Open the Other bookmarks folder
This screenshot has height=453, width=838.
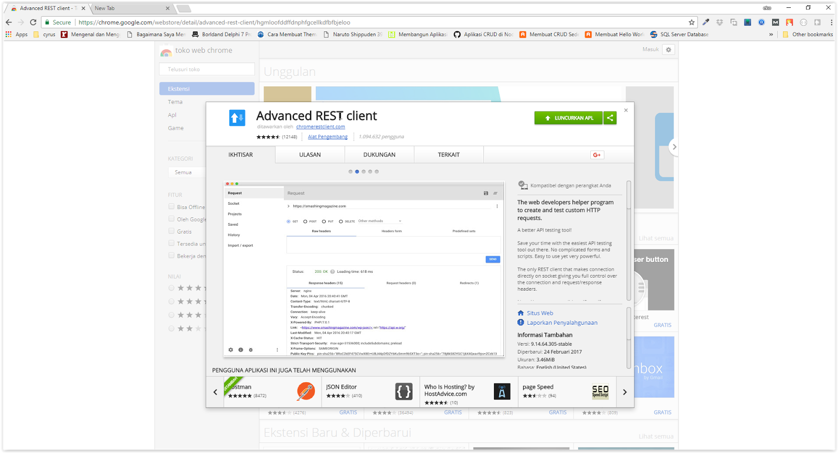point(808,35)
